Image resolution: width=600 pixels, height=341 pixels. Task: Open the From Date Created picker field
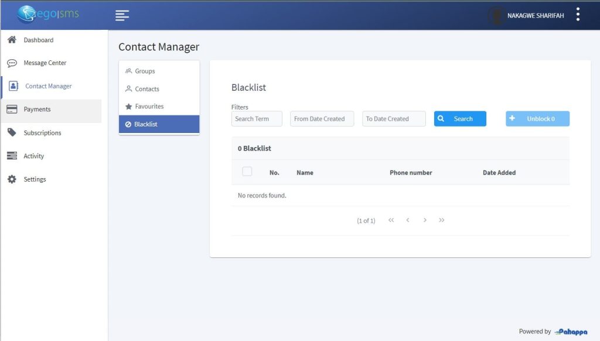[322, 119]
